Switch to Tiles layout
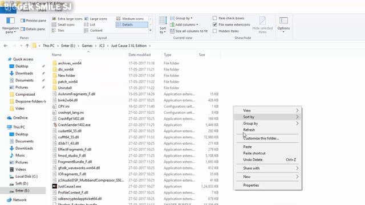 coord(58,30)
